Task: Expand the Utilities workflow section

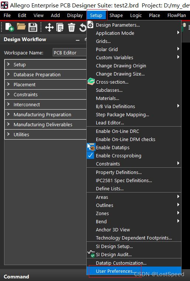Action: 45,134
